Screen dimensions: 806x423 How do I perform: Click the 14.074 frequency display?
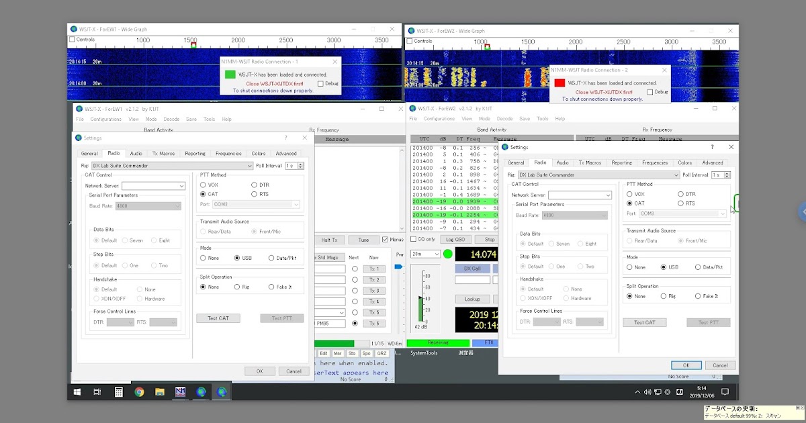476,254
